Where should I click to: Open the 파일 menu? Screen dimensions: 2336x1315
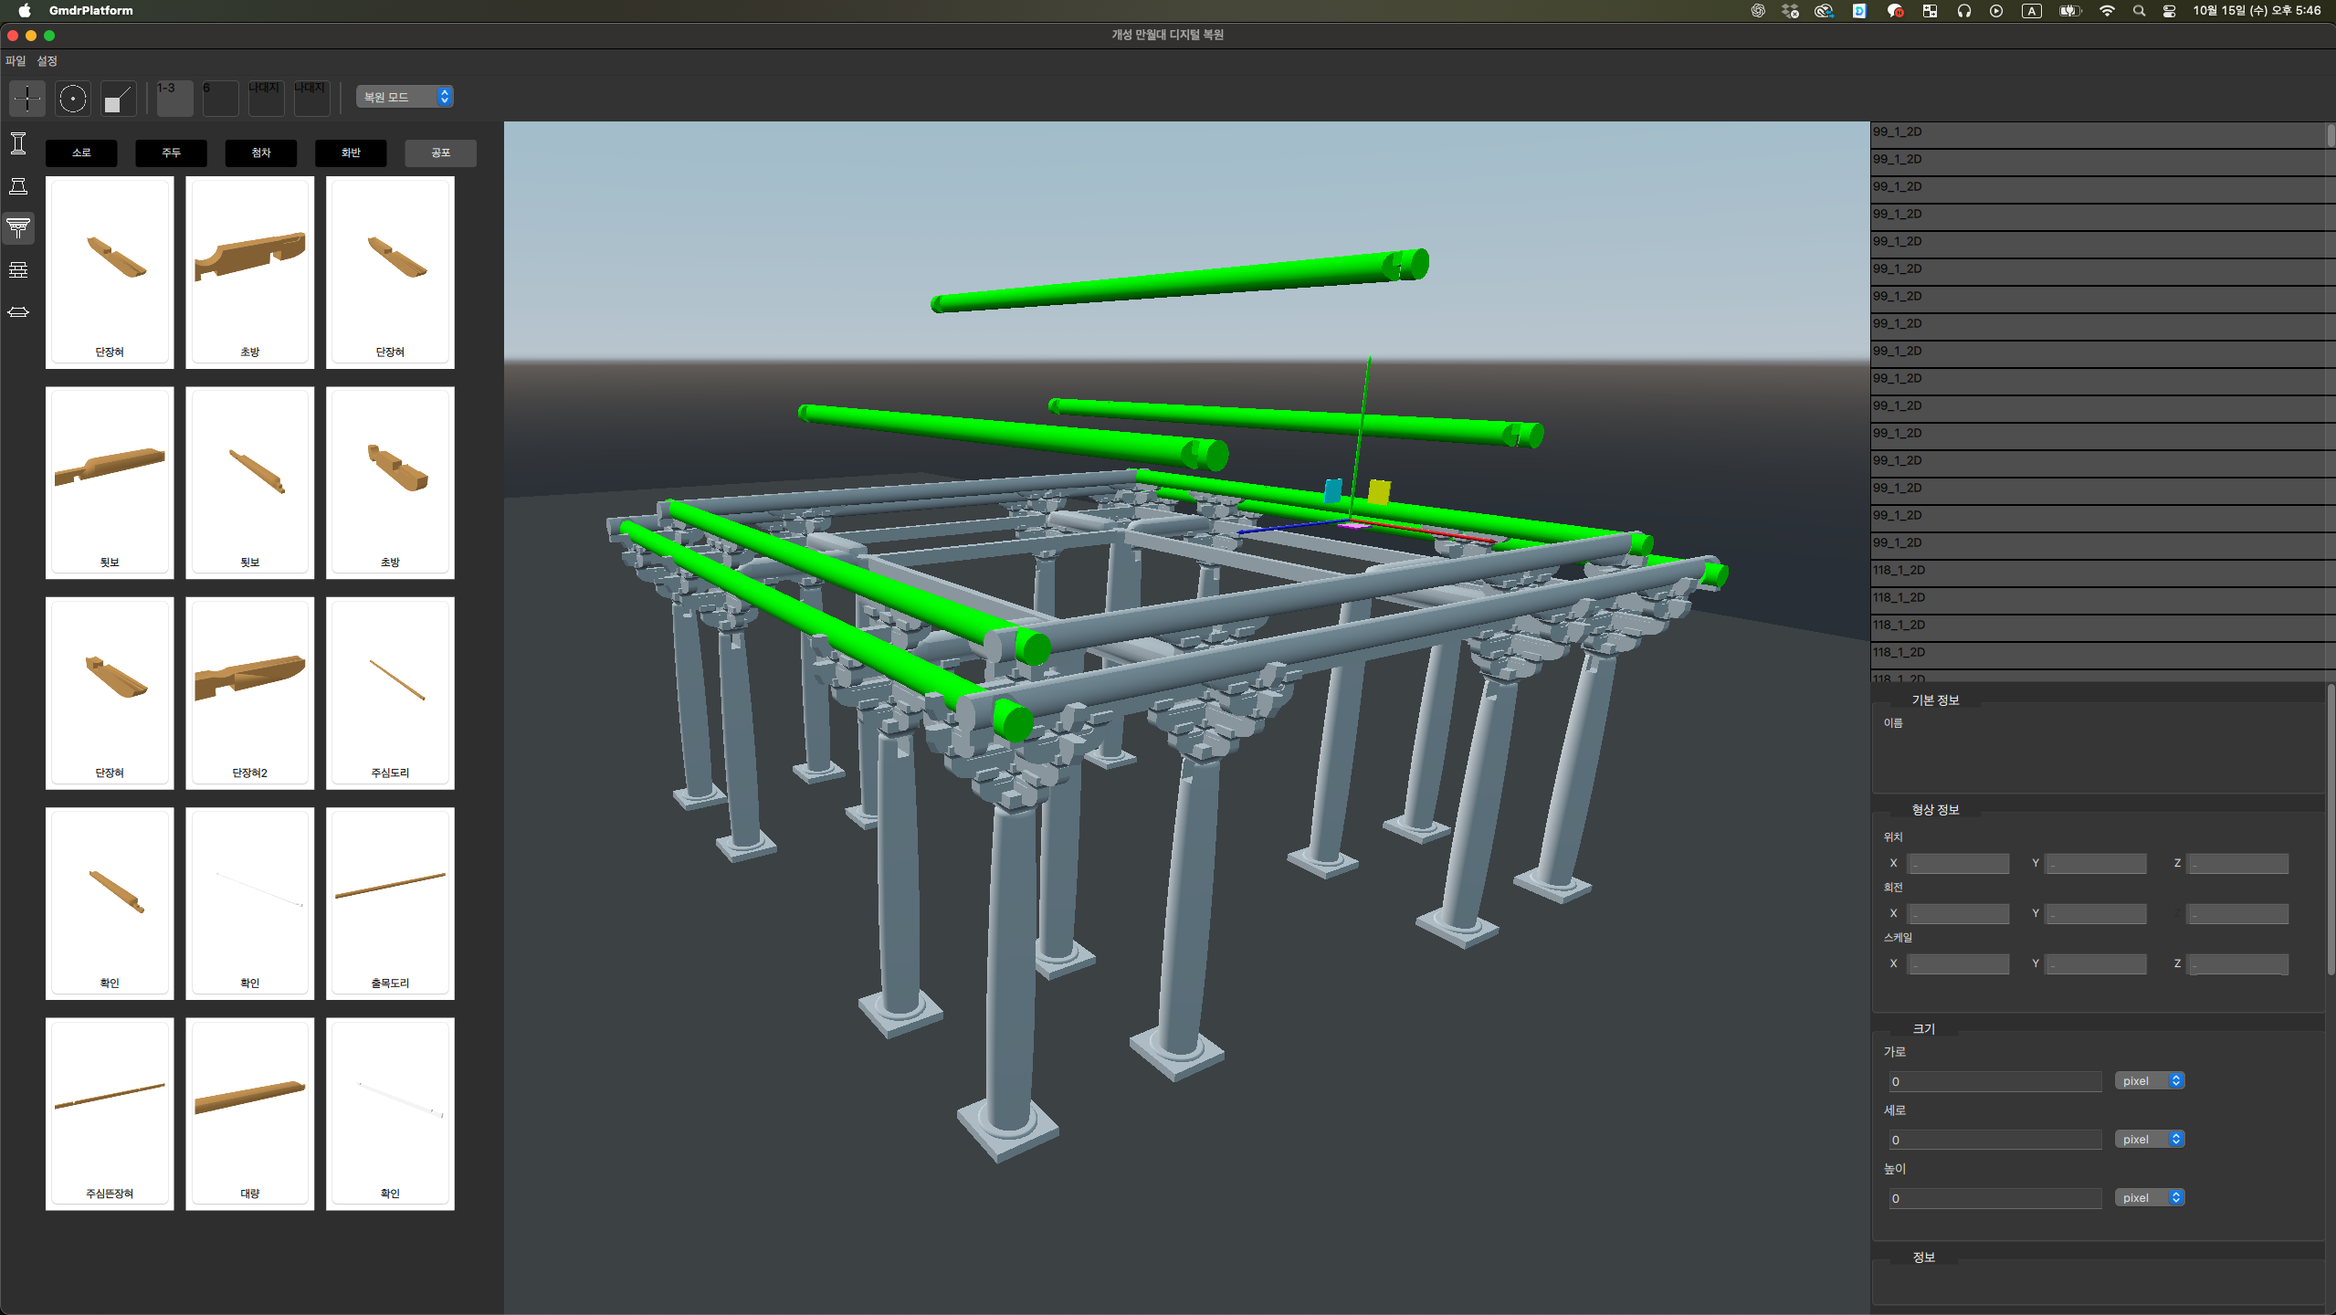[x=16, y=61]
